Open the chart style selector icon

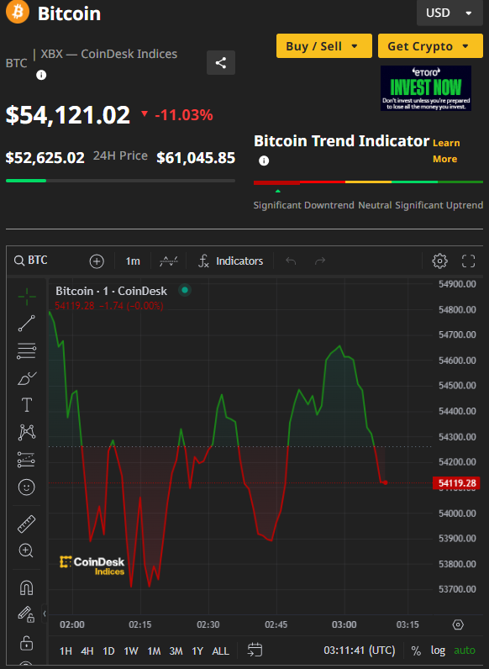169,261
